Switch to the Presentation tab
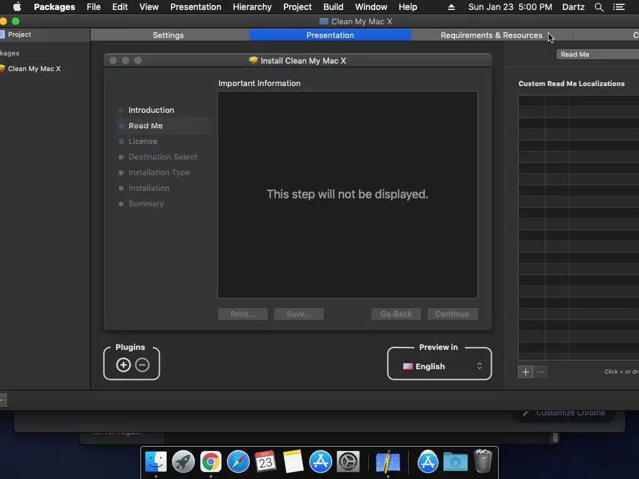 click(x=330, y=35)
